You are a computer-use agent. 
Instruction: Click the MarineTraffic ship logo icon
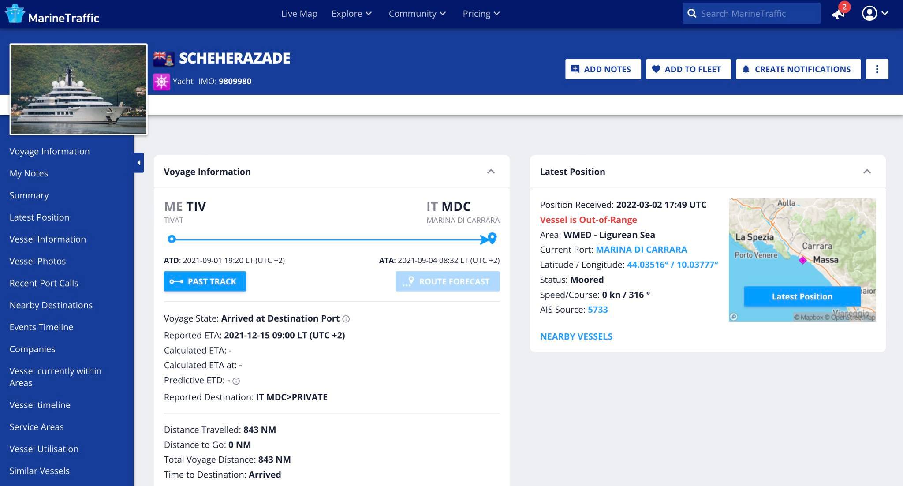click(x=15, y=13)
